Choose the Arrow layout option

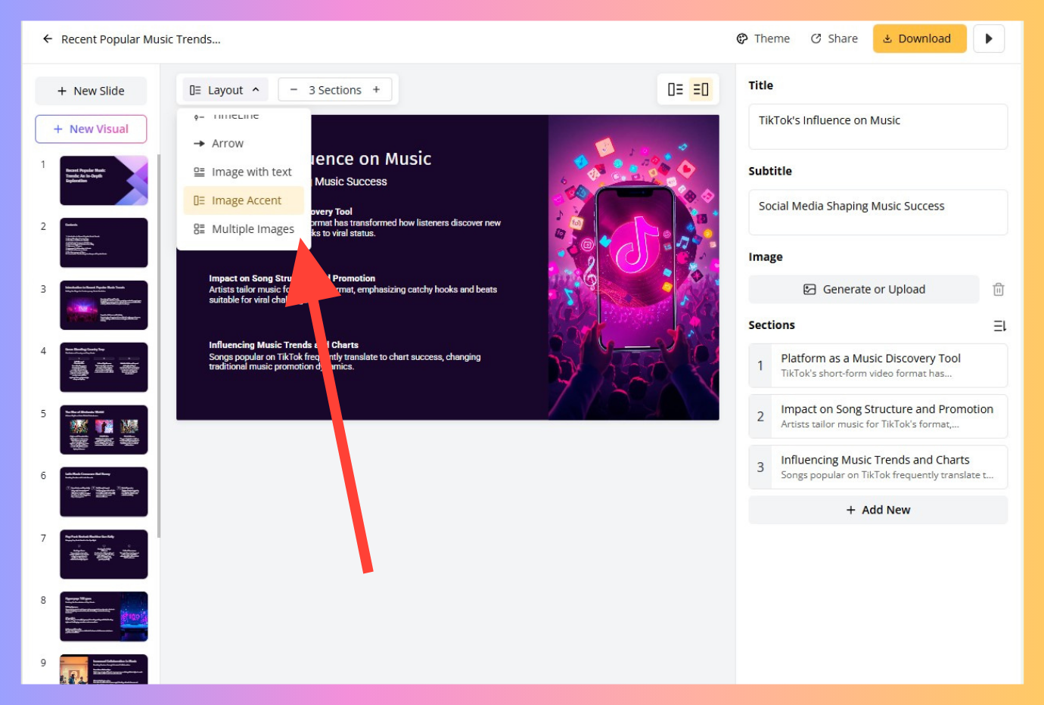(244, 143)
